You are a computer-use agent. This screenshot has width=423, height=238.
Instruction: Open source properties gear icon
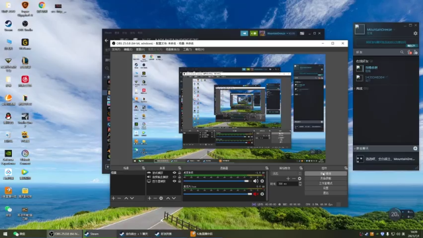[x=161, y=198]
